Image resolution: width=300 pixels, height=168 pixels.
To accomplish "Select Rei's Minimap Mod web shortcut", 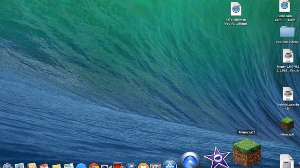I will [236, 9].
